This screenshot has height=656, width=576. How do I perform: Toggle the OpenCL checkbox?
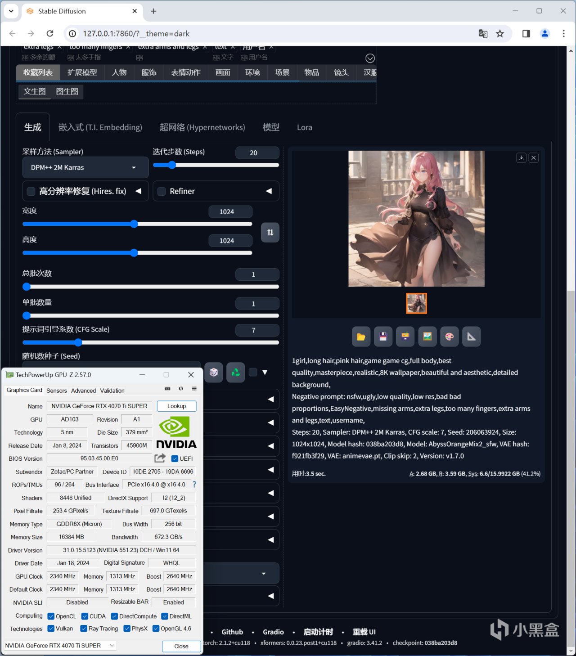51,616
